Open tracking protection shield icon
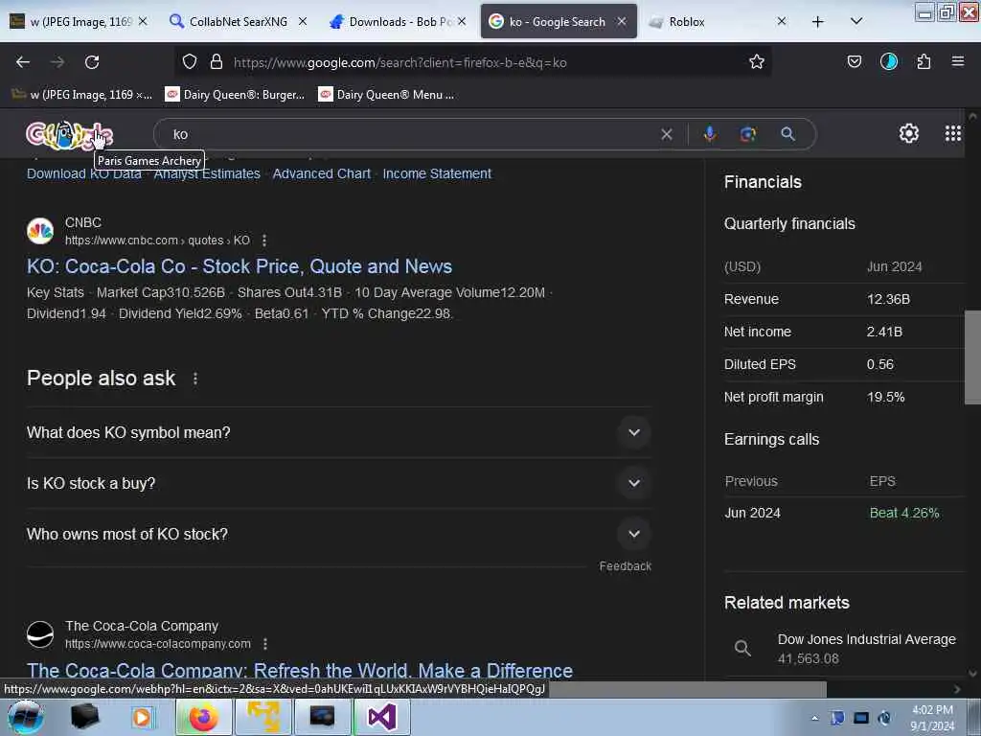Image resolution: width=981 pixels, height=736 pixels. click(x=190, y=62)
